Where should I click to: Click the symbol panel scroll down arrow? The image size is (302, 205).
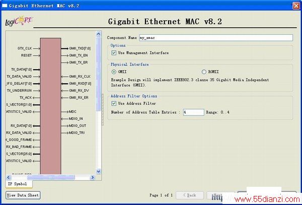[99, 171]
